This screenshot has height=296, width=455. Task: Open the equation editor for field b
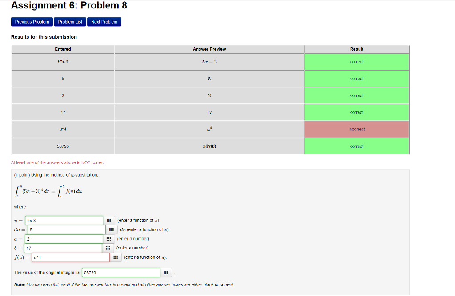pyautogui.click(x=108, y=248)
